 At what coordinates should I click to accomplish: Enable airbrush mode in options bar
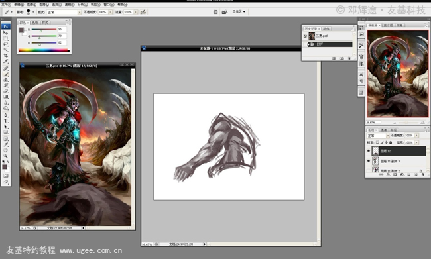click(143, 12)
